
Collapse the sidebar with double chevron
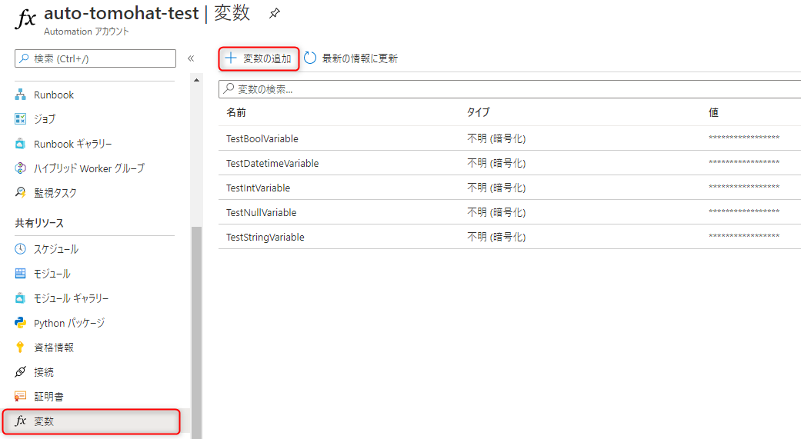coord(191,58)
